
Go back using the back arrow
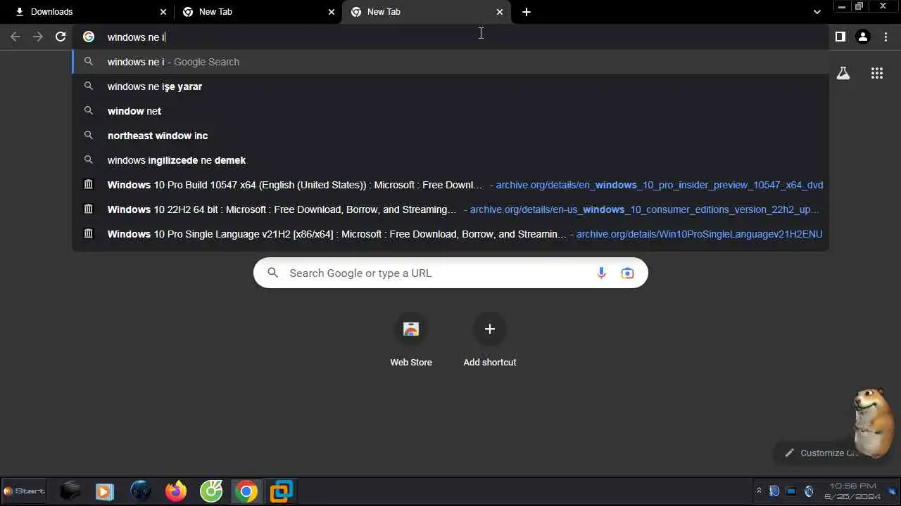15,37
